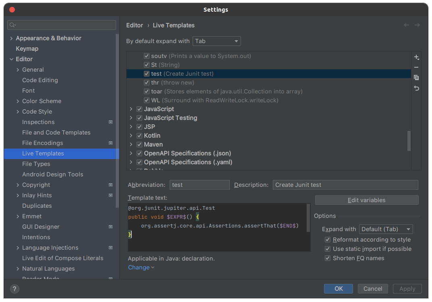
Task: Toggle the Kotlin template group checkbox
Action: pyautogui.click(x=139, y=135)
